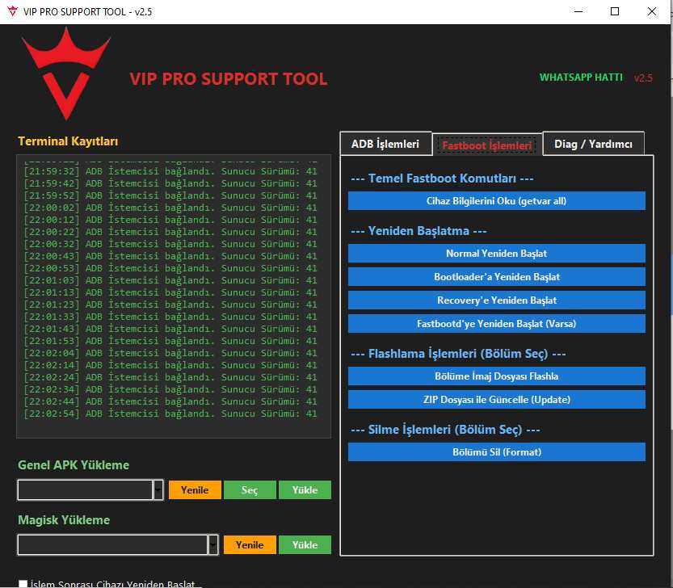Click ZIP Dosyası ile Güncelle (Update)
The image size is (673, 588).
tap(497, 400)
